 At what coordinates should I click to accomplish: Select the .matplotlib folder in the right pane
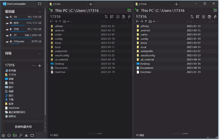(x=176, y=51)
